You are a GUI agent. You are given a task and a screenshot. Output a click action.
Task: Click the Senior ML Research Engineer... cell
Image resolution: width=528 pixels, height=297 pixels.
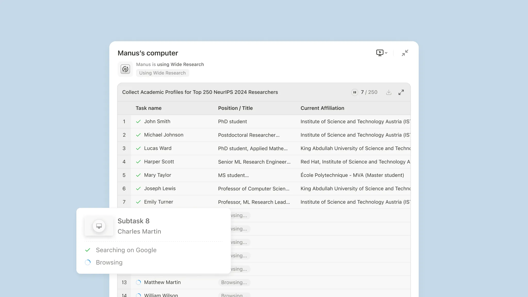(254, 162)
